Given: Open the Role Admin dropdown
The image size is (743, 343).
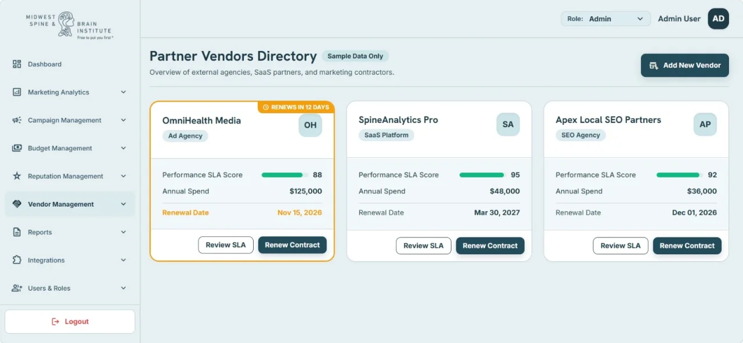Looking at the screenshot, I should click(605, 19).
